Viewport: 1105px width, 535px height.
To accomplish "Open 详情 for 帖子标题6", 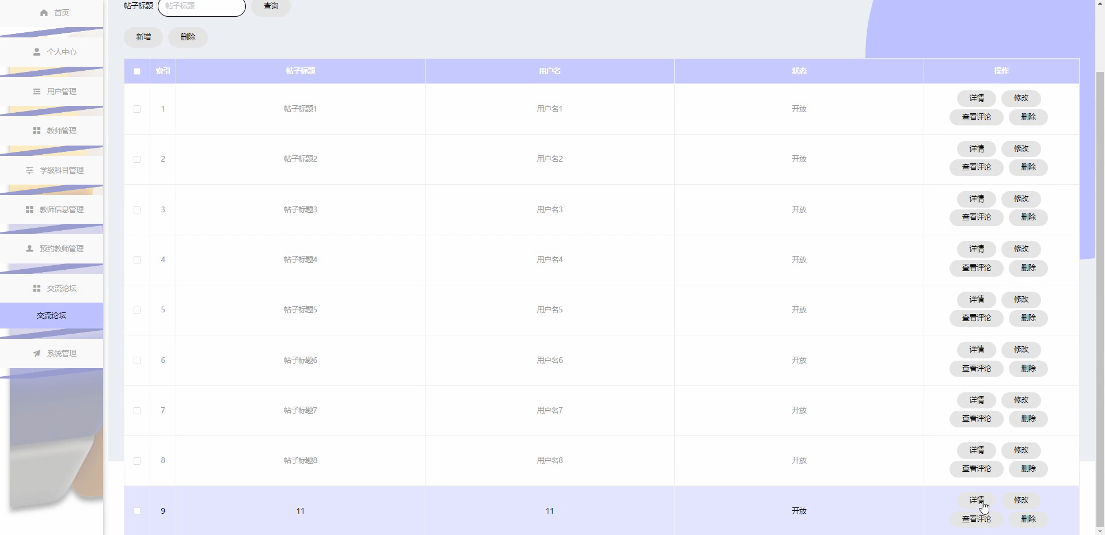I will tap(977, 350).
